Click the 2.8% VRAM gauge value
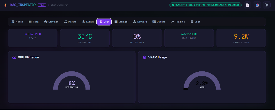The image size is (275, 110). coord(202,83)
